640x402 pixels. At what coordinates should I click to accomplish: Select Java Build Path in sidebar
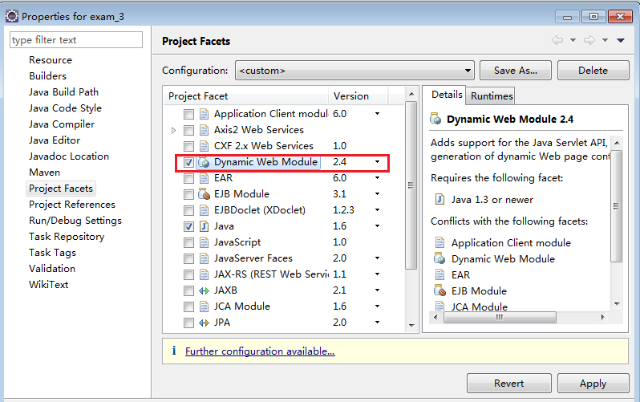click(x=63, y=92)
